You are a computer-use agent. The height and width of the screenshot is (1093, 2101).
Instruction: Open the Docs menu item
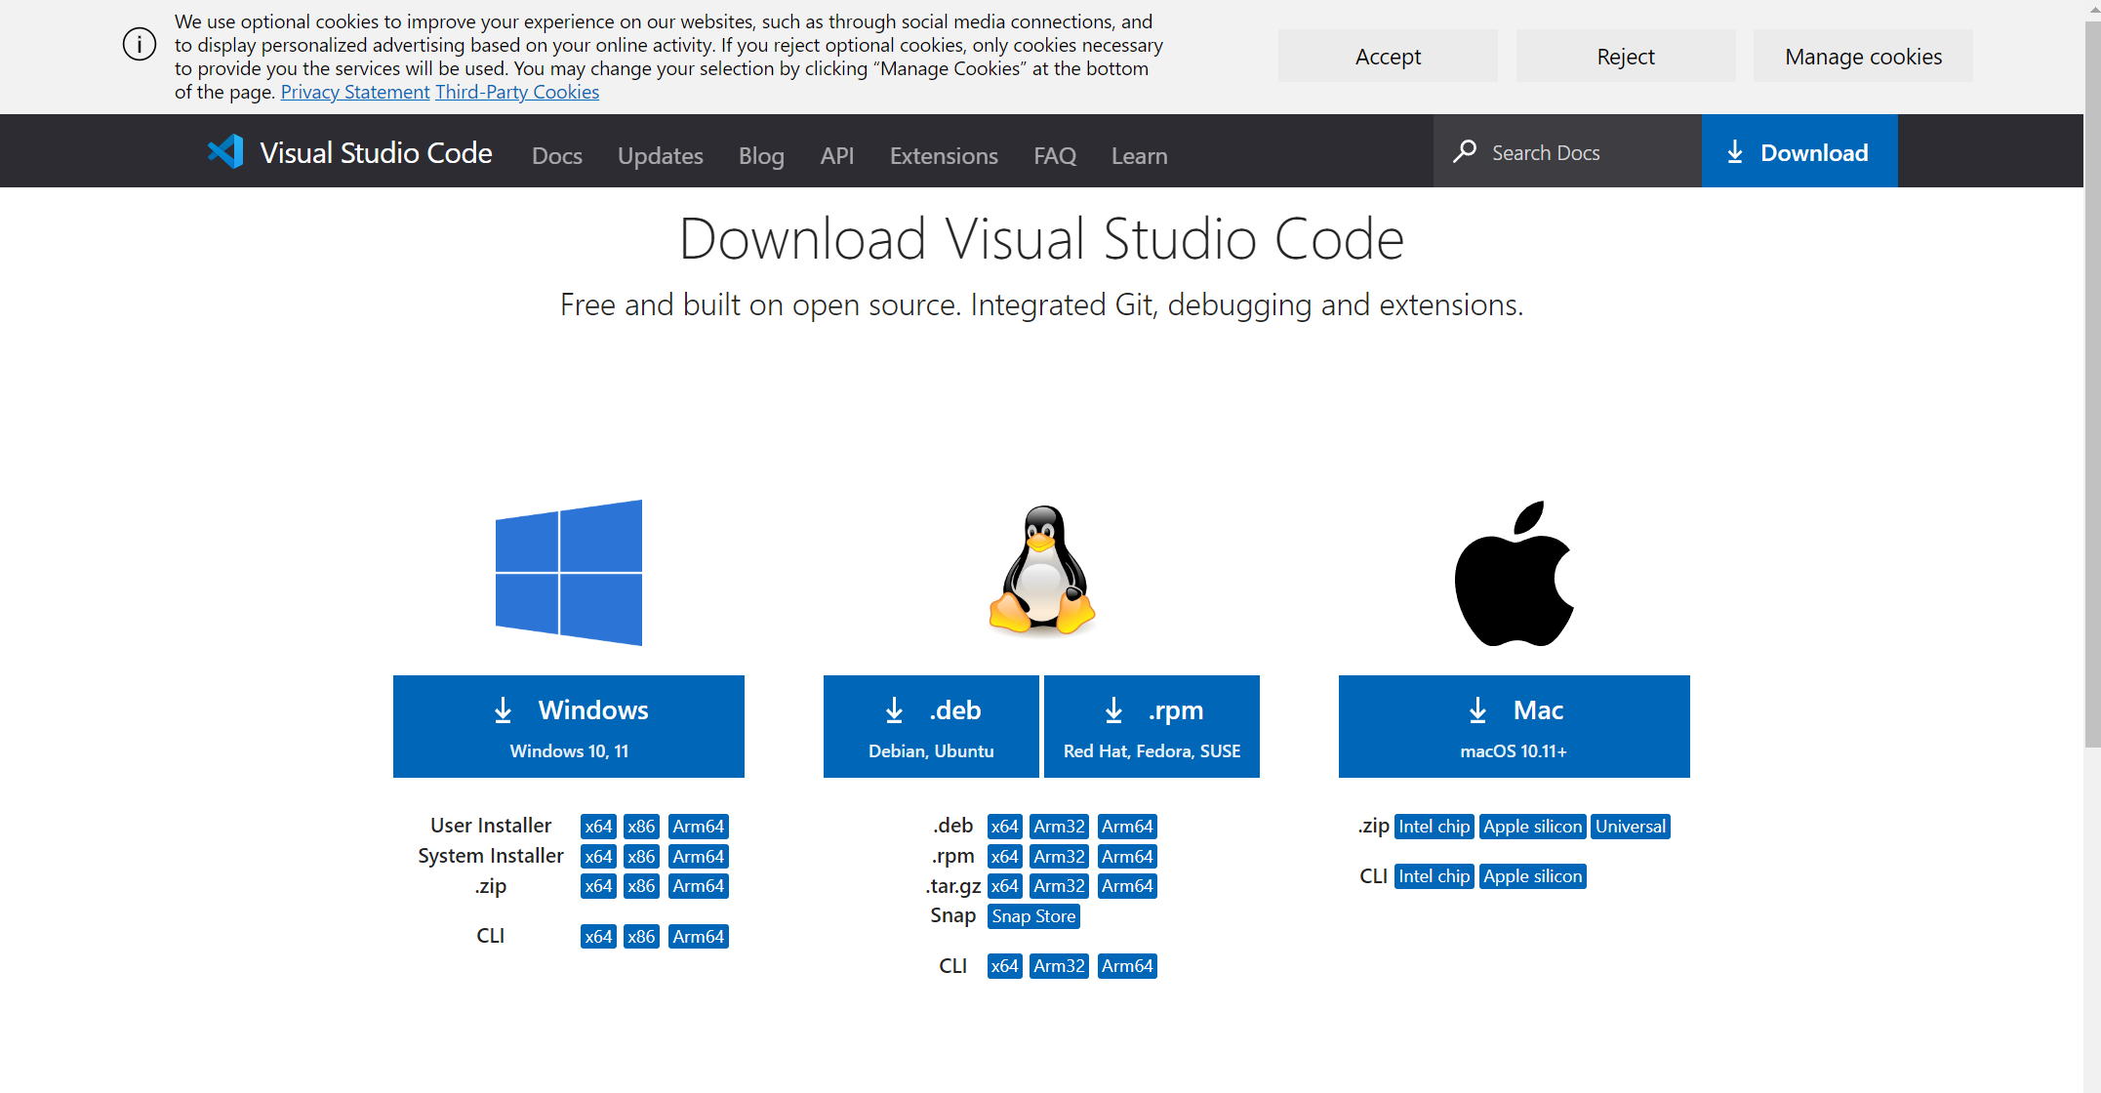point(556,155)
